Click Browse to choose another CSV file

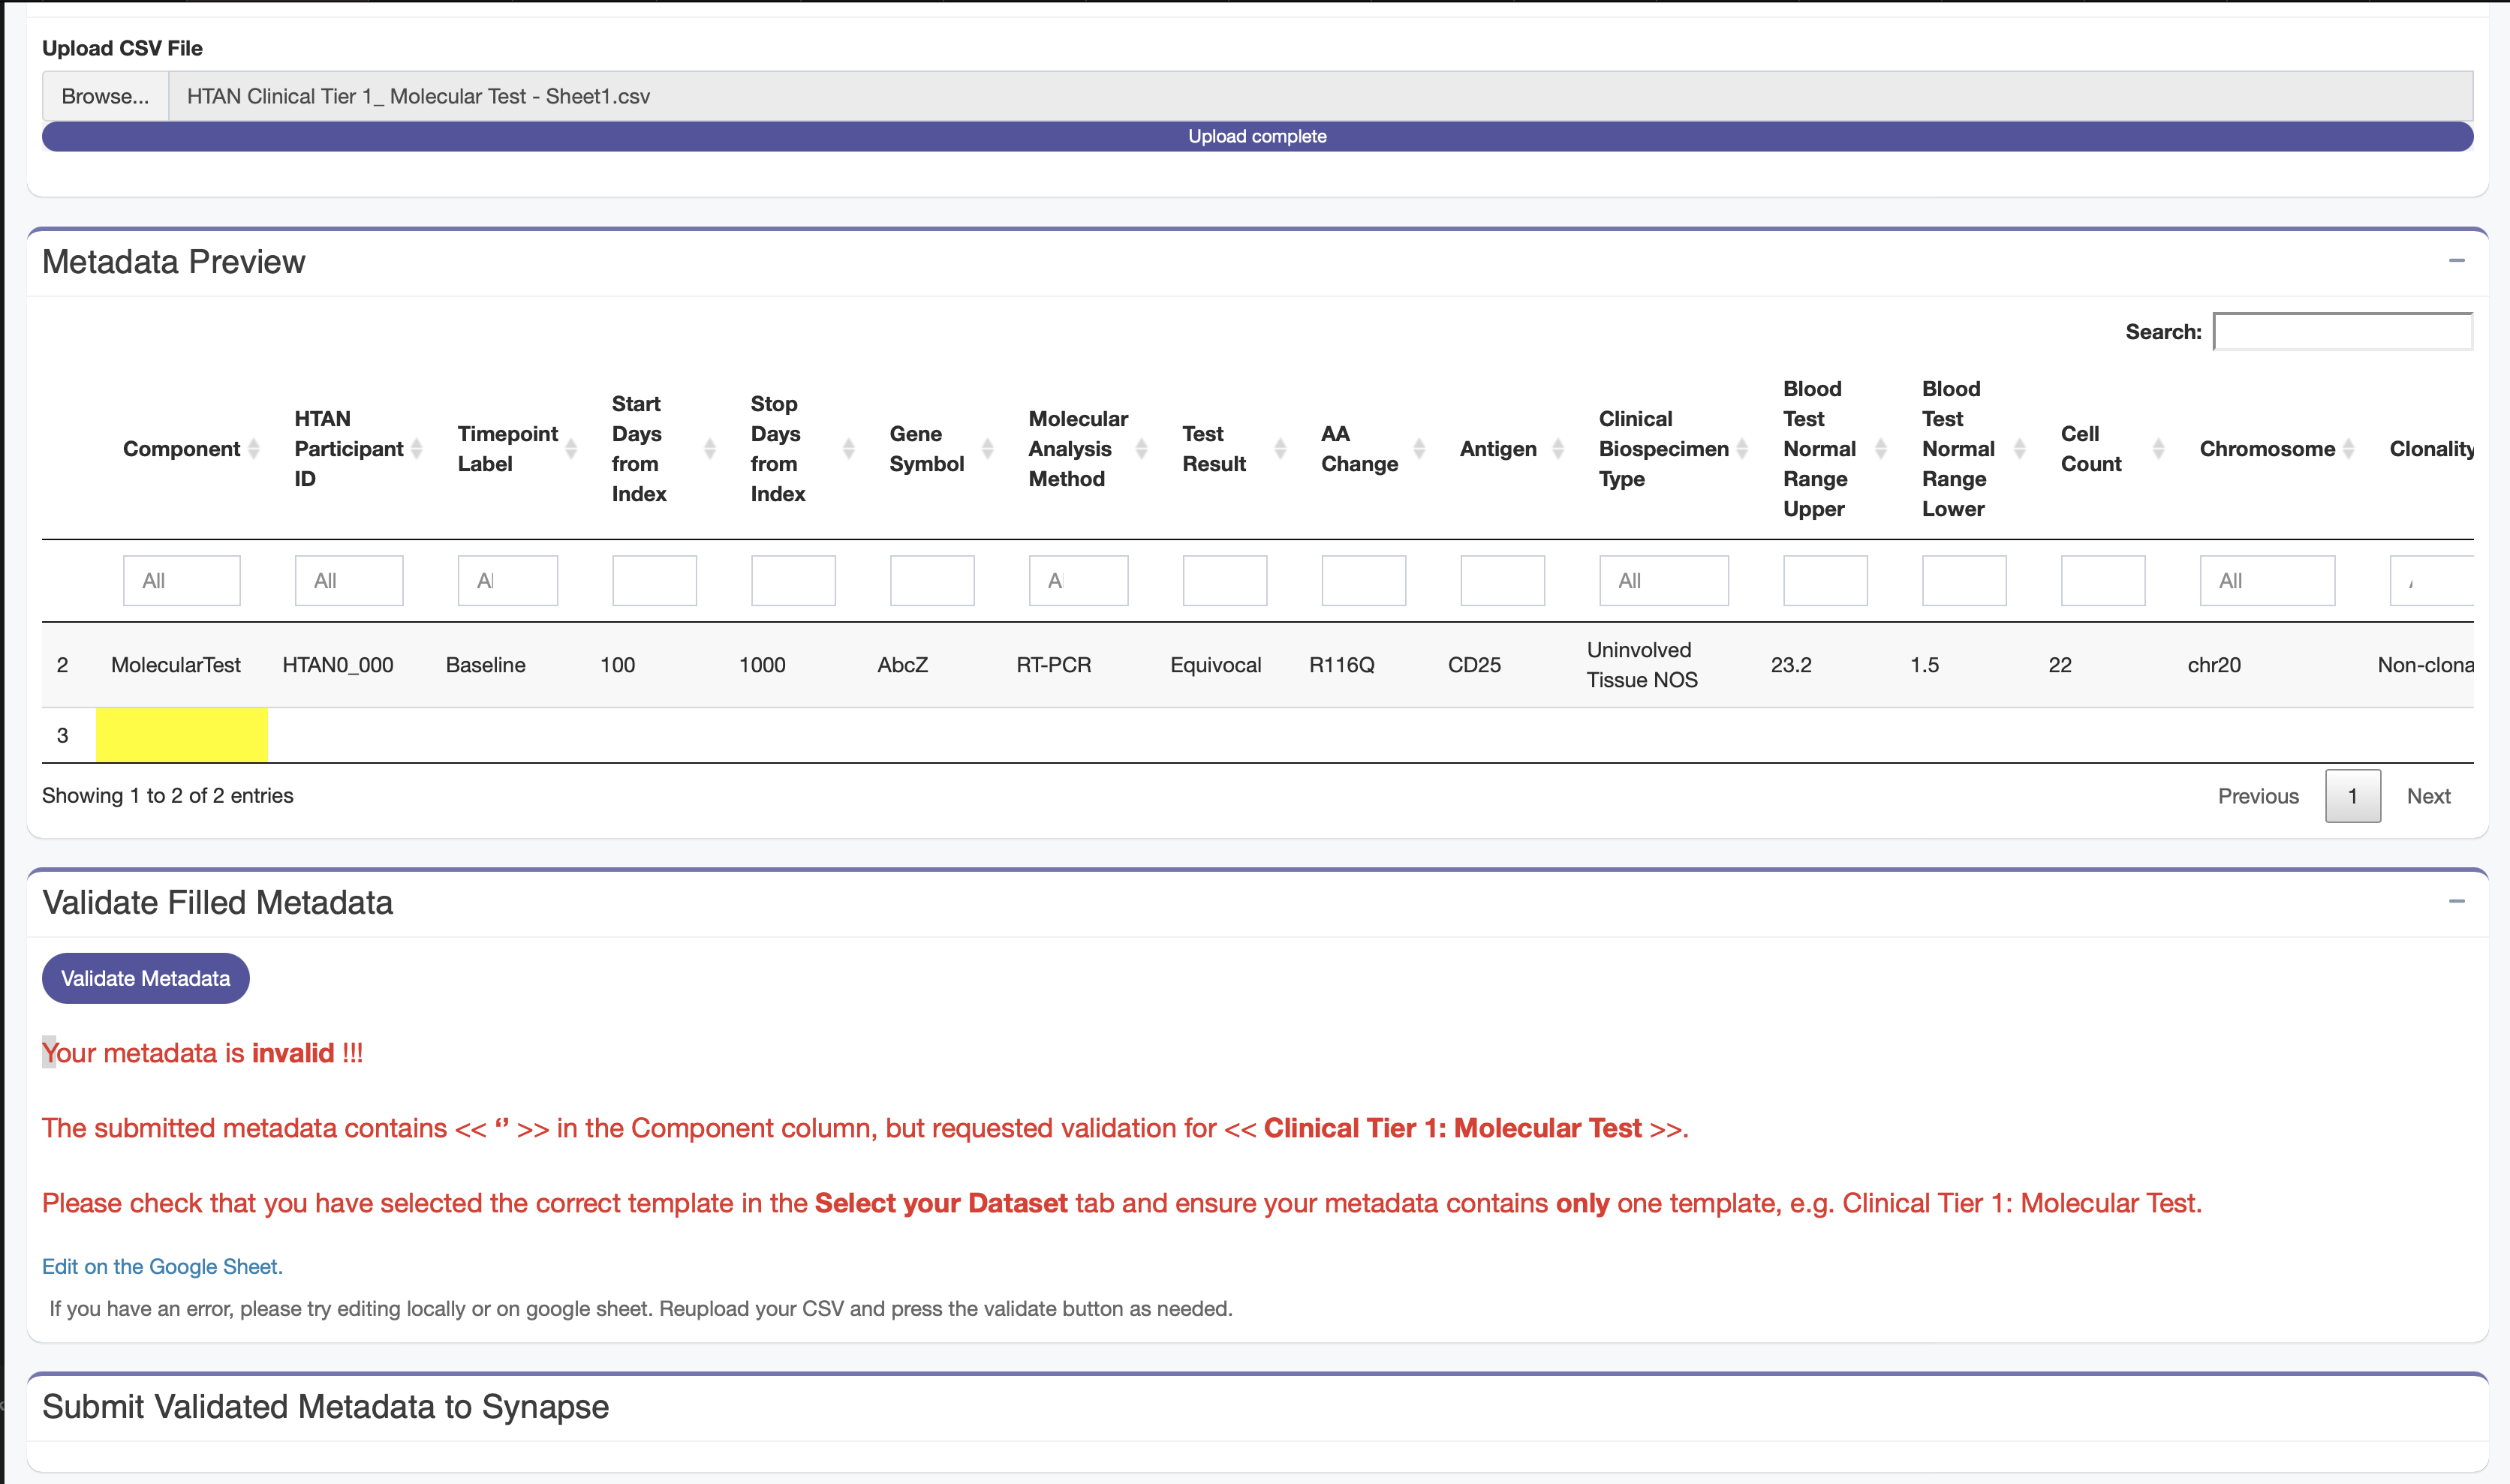(104, 96)
